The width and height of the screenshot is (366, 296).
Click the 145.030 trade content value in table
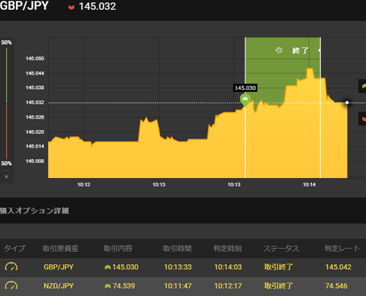pos(126,267)
